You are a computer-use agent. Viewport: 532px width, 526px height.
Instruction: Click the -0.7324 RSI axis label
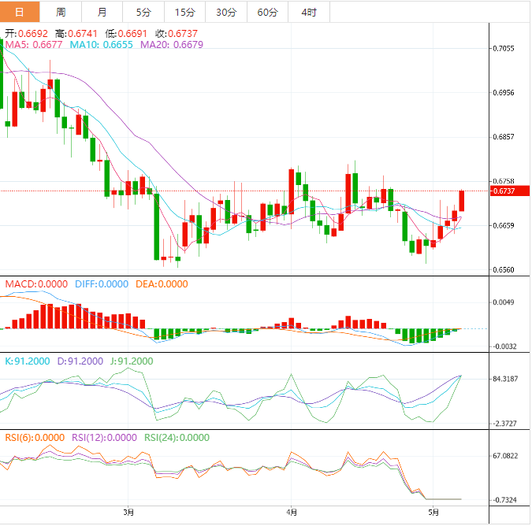[x=505, y=500]
